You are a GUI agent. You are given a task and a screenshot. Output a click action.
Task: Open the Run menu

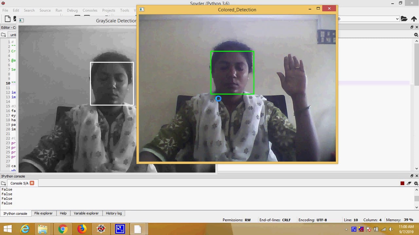click(x=59, y=10)
